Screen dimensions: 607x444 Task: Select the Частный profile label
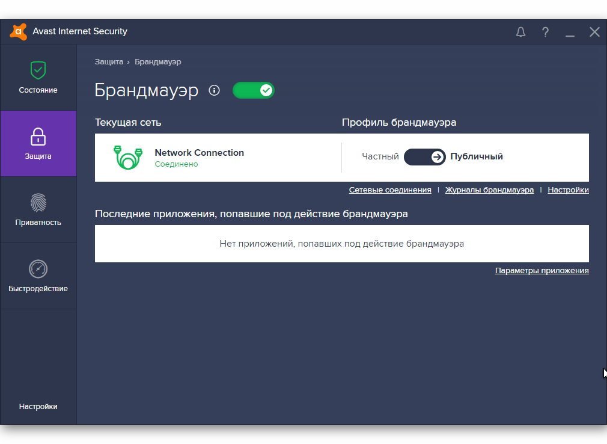(x=380, y=156)
